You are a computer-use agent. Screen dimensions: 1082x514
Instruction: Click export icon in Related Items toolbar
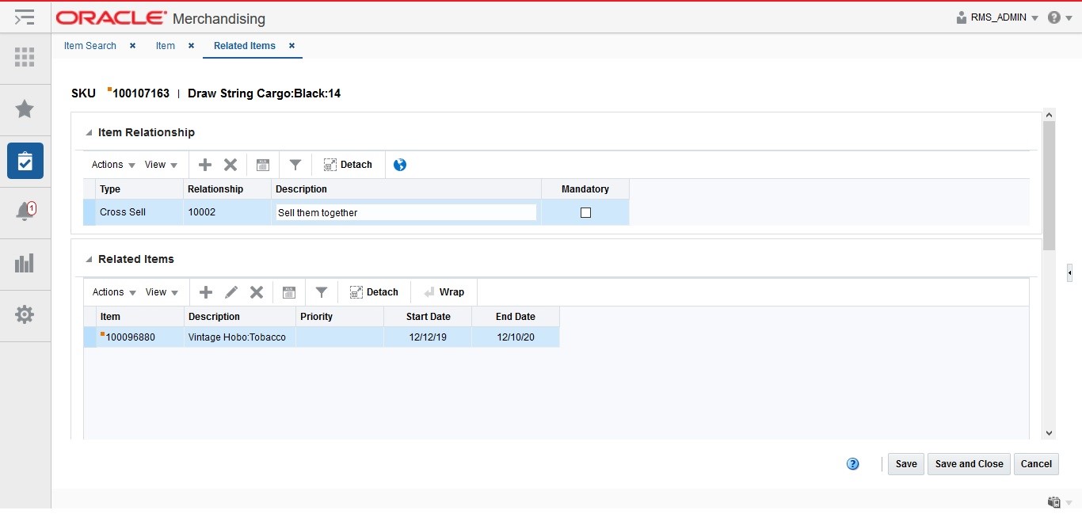point(289,292)
